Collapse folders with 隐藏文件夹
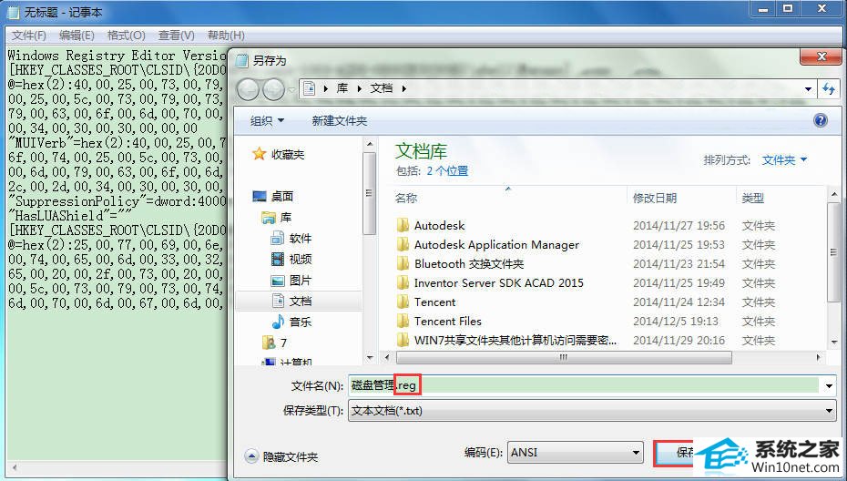The width and height of the screenshot is (847, 481). pyautogui.click(x=281, y=456)
